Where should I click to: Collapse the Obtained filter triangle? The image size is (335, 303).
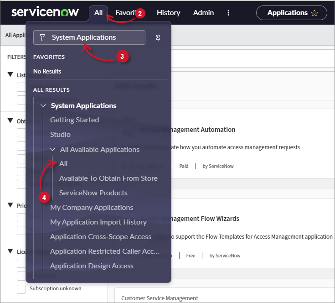click(x=10, y=120)
